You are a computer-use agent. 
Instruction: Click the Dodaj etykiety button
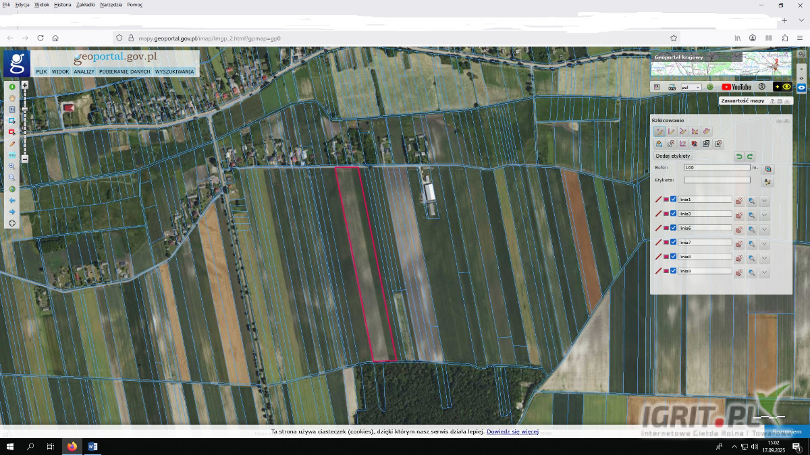tap(672, 156)
